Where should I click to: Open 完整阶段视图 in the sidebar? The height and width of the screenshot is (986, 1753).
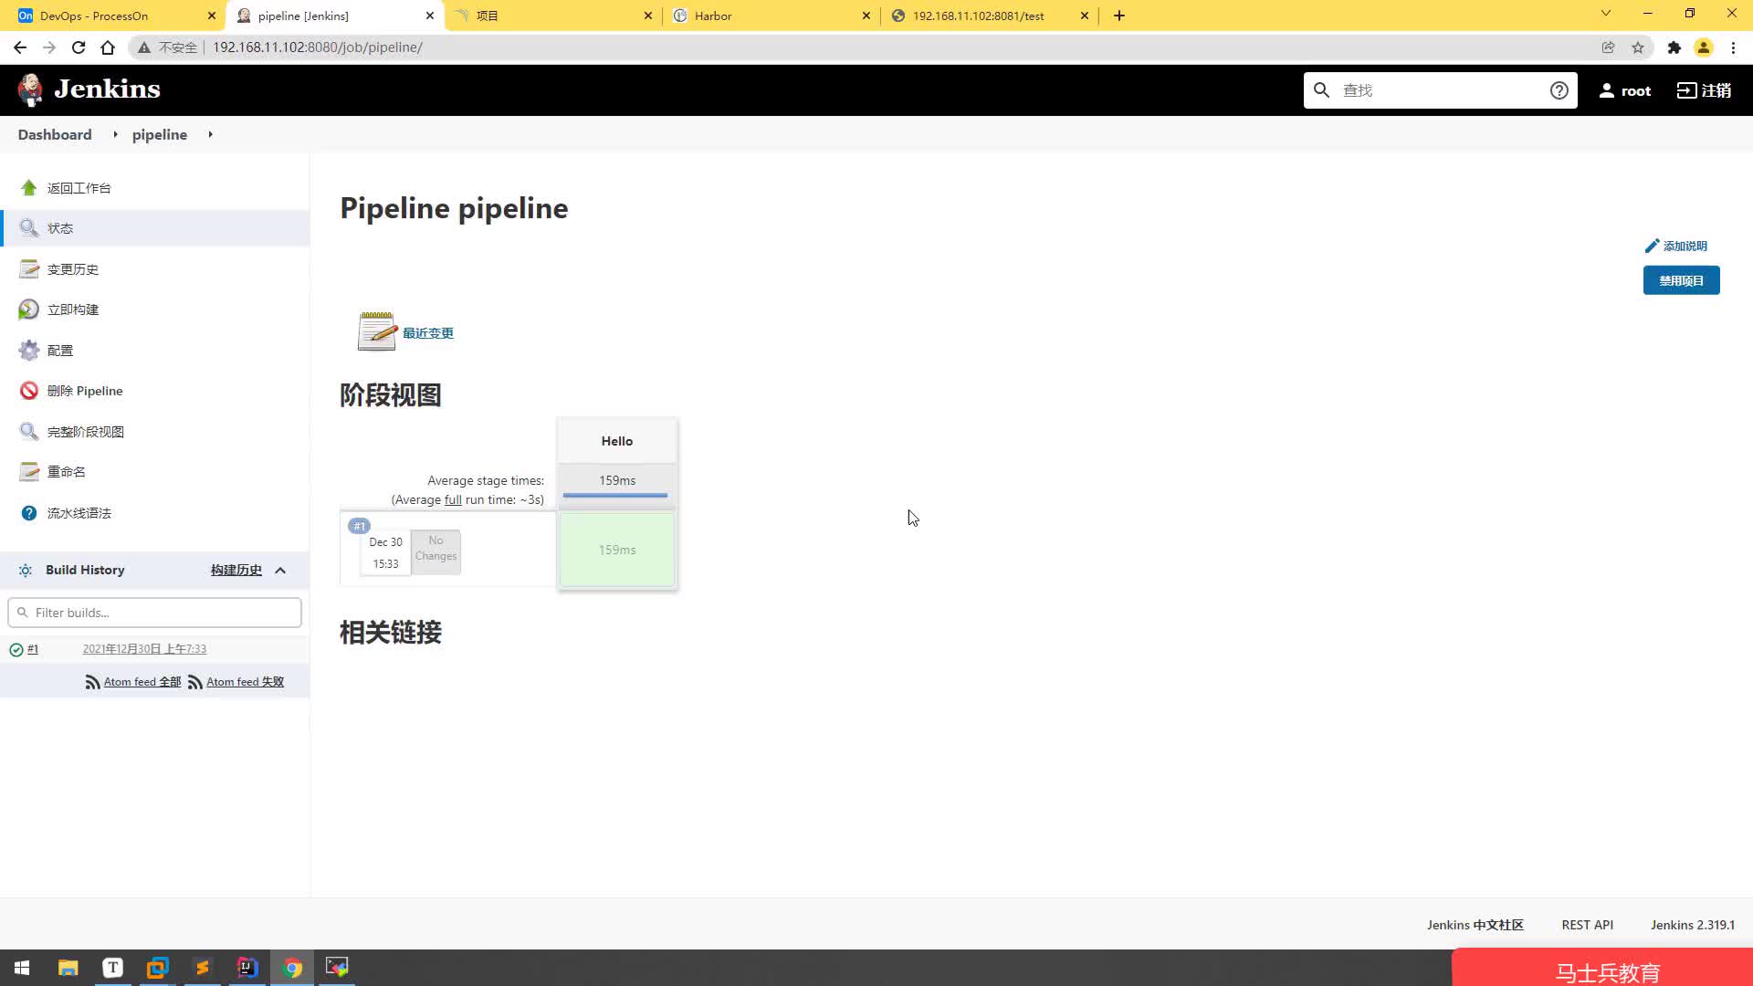[x=86, y=432]
